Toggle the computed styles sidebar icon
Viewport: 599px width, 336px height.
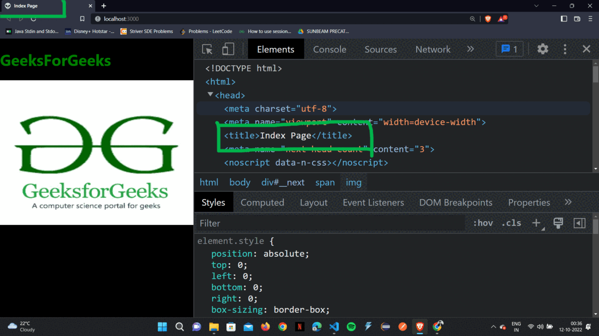tap(579, 223)
